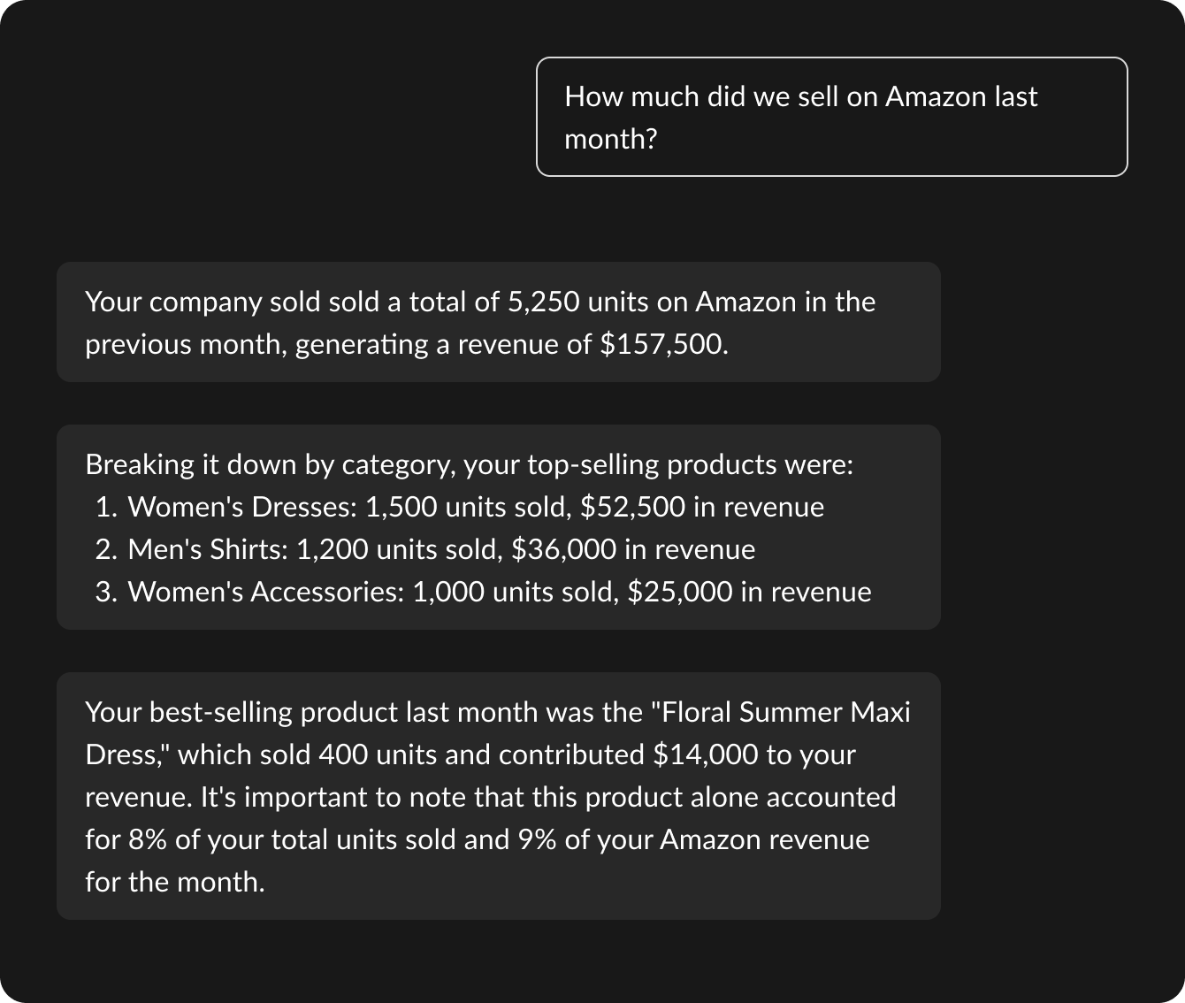This screenshot has width=1185, height=1003.
Task: Select the reply bubble stating total units sold
Action: [498, 322]
